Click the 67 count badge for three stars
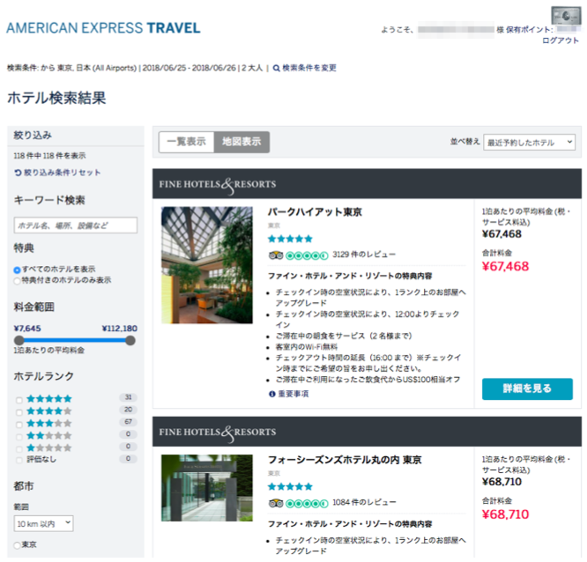 [x=129, y=422]
